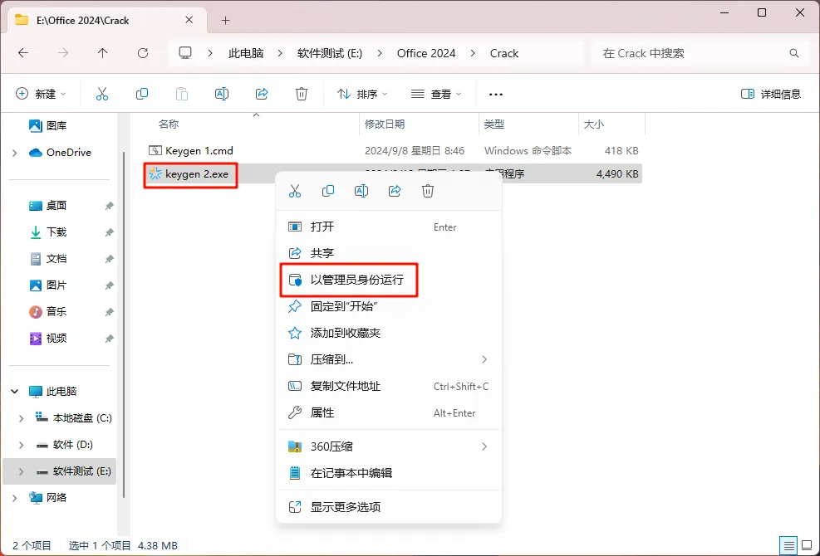Click the Rename icon in the context menu
This screenshot has width=820, height=556.
point(361,191)
